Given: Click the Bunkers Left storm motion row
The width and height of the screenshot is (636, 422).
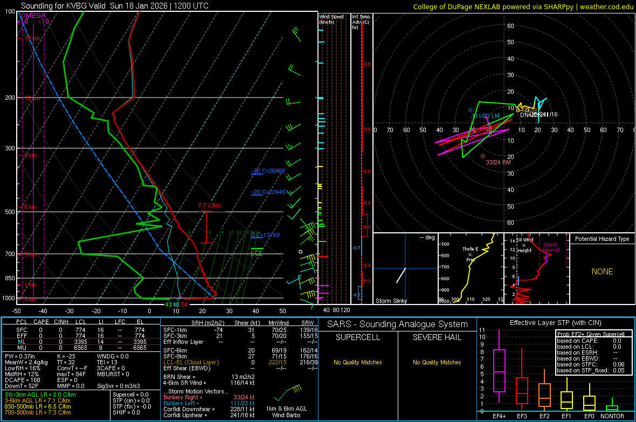Looking at the screenshot, I should [209, 403].
